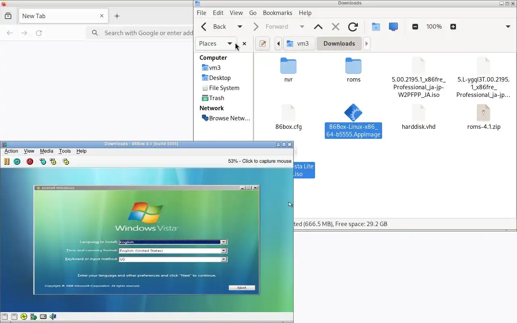The height and width of the screenshot is (323, 517).
Task: Open the Places side pane dropdown
Action: (x=215, y=44)
